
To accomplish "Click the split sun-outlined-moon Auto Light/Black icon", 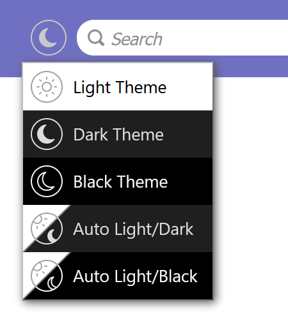I will (x=47, y=276).
